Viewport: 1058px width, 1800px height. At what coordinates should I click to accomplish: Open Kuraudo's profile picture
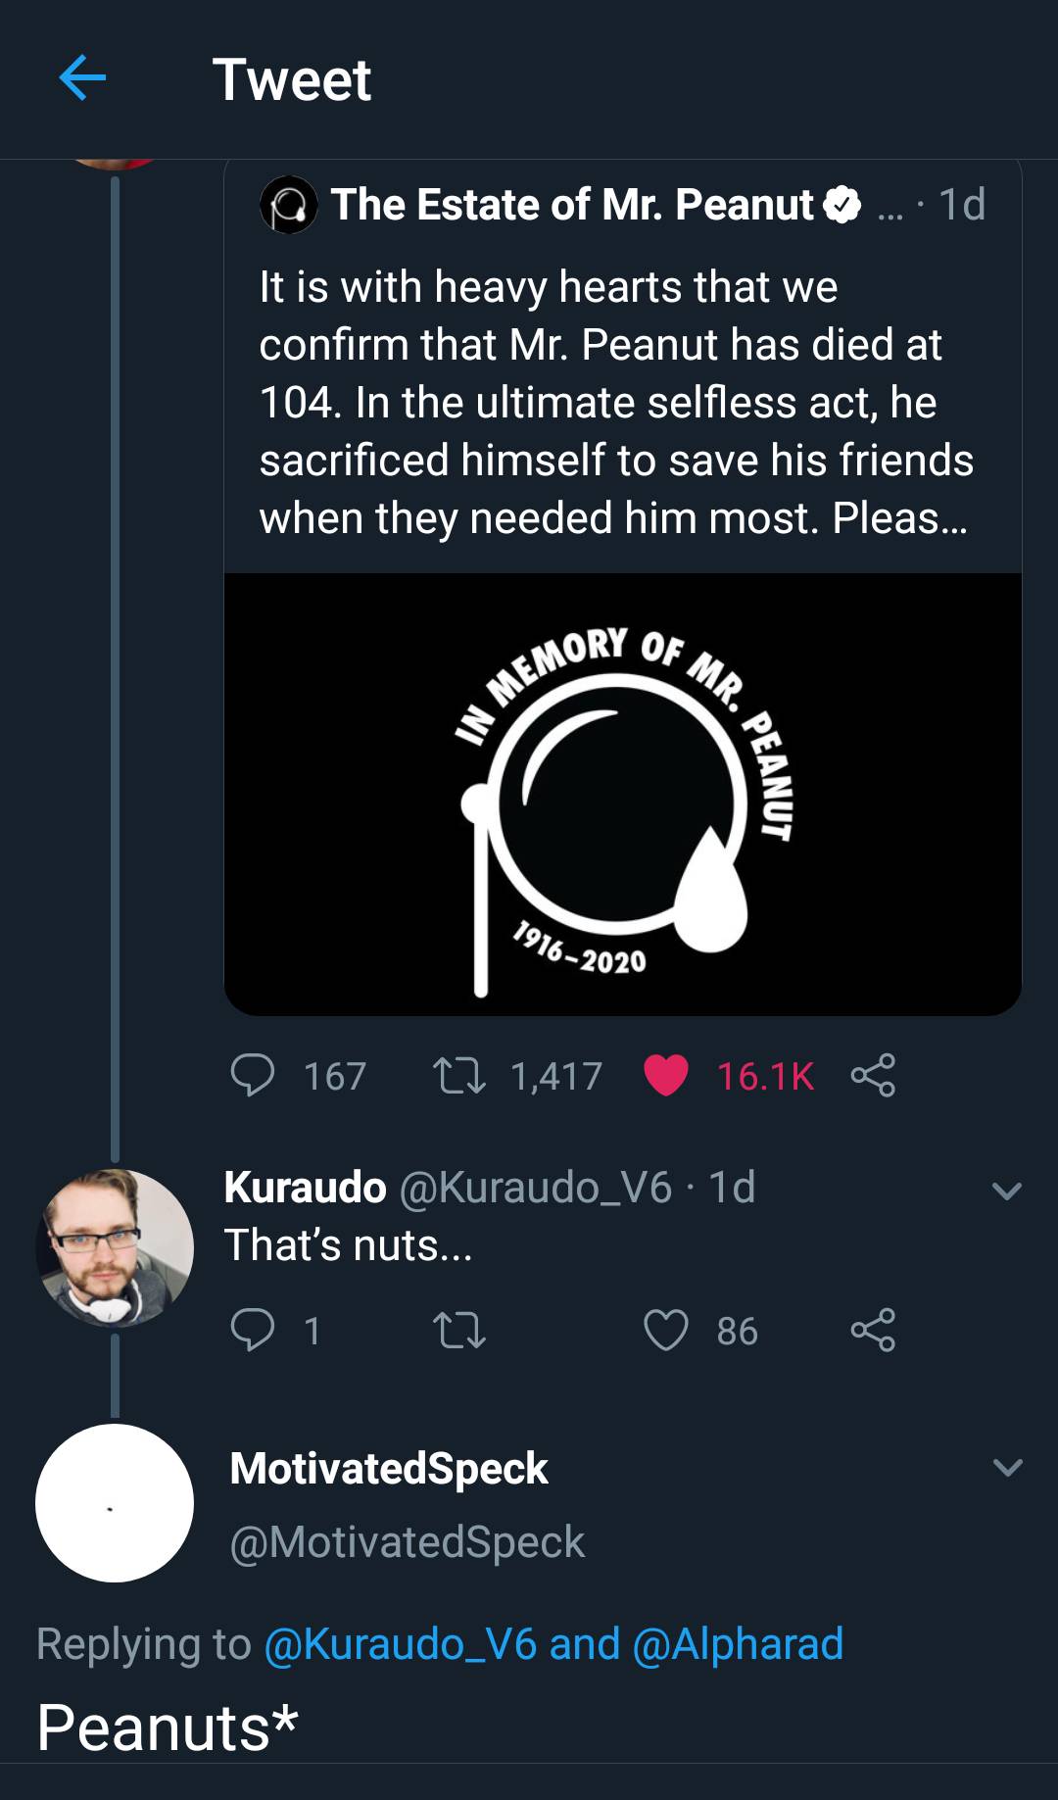[x=115, y=1247]
